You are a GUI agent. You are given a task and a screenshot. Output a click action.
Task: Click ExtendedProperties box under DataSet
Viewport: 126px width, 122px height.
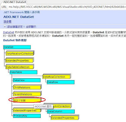[x=20, y=60]
